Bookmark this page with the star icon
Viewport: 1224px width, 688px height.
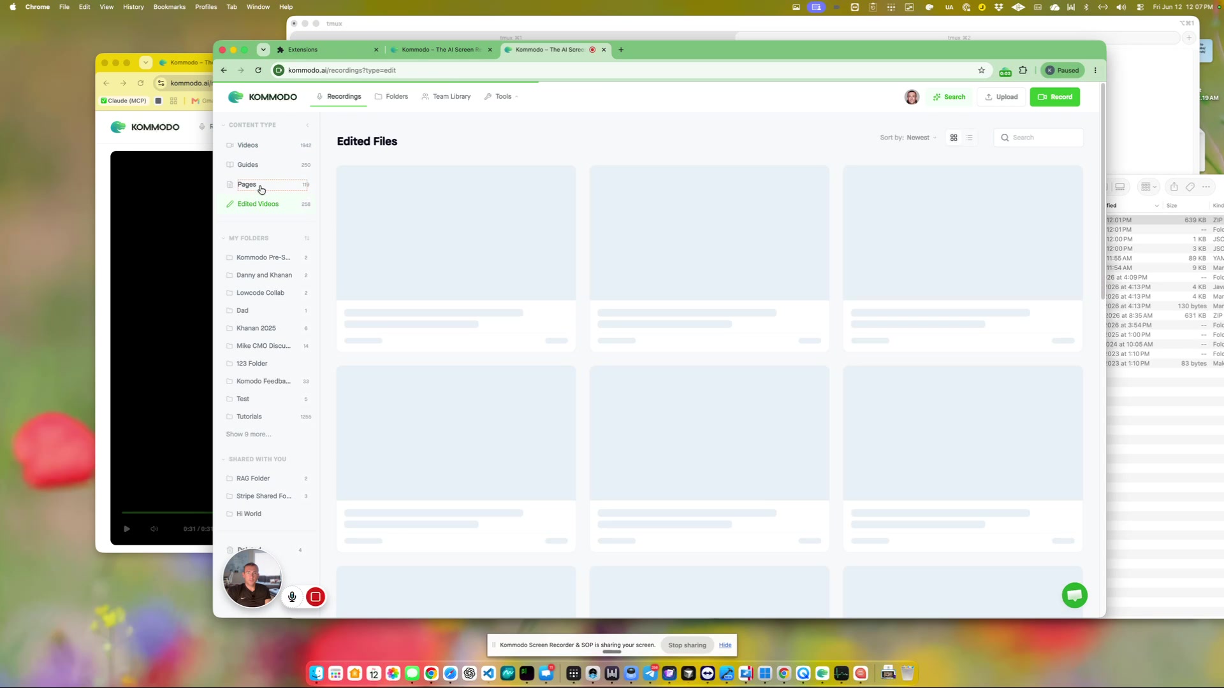982,70
